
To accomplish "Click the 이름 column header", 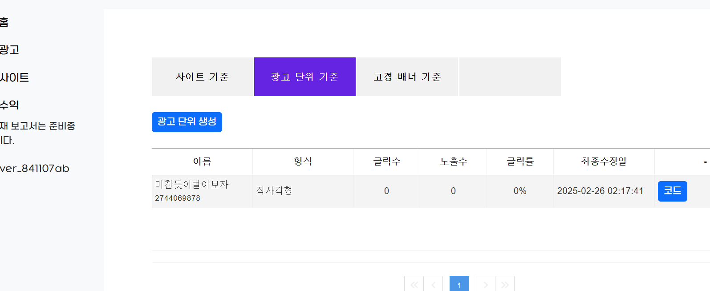I will [x=202, y=162].
